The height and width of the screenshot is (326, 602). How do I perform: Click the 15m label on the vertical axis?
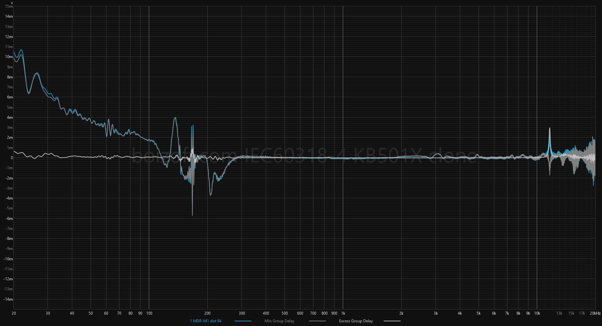click(x=9, y=6)
